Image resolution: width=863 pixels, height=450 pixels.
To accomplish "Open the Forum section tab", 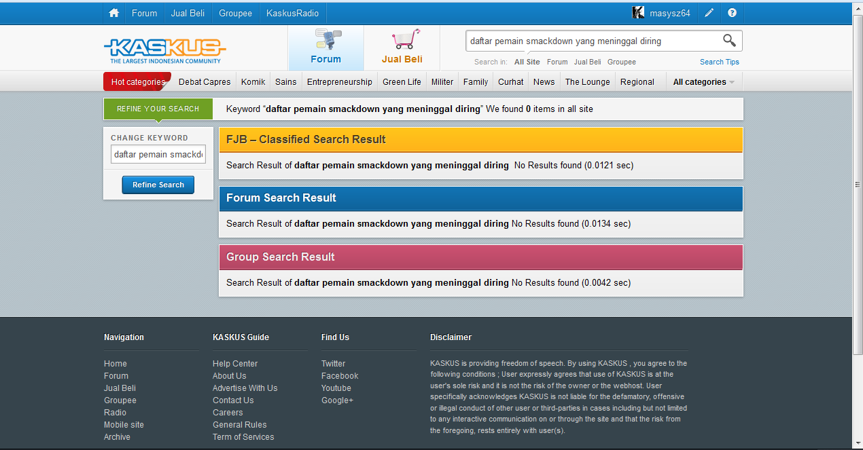I will tap(326, 48).
